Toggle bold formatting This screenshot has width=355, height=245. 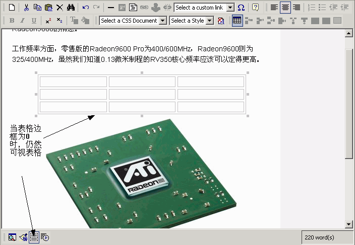pyautogui.click(x=12, y=21)
